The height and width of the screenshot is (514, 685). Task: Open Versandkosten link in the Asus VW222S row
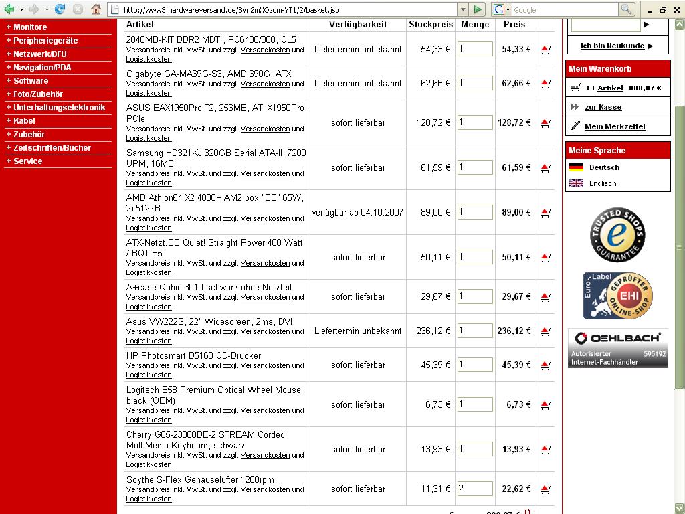[265, 331]
